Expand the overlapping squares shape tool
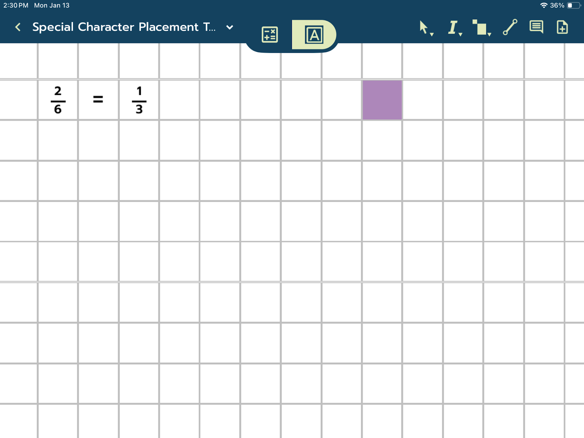Viewport: 584px width, 438px height. point(481,28)
